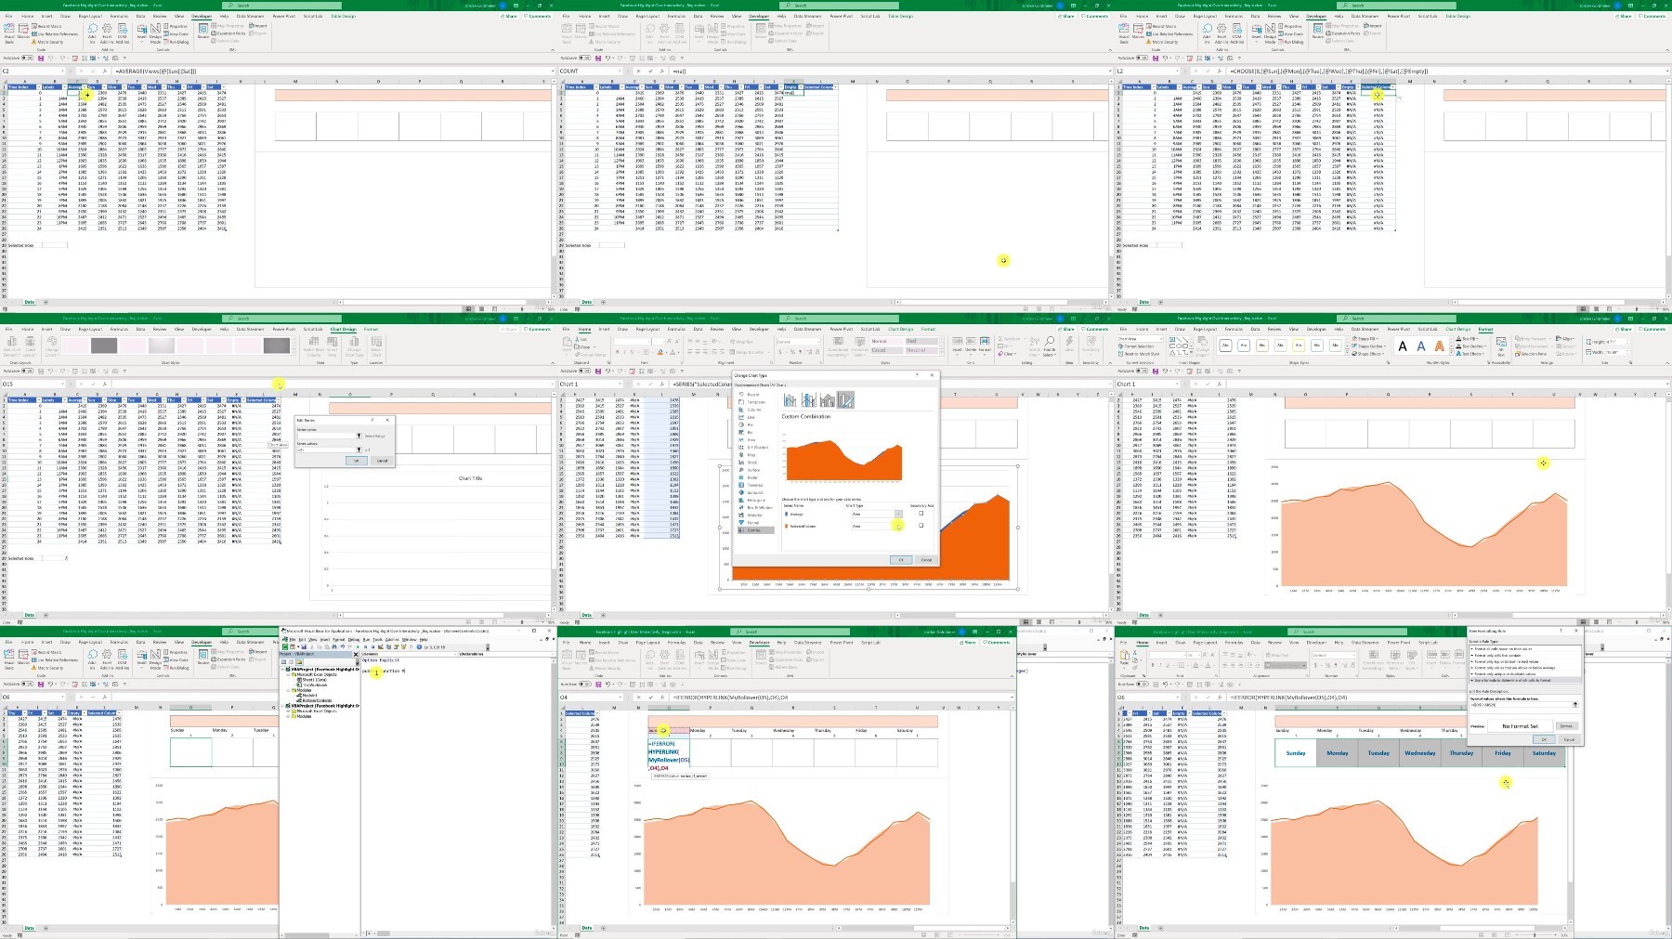Click Shape Outline on Format ribbon
The height and width of the screenshot is (939, 1672).
(x=1368, y=346)
